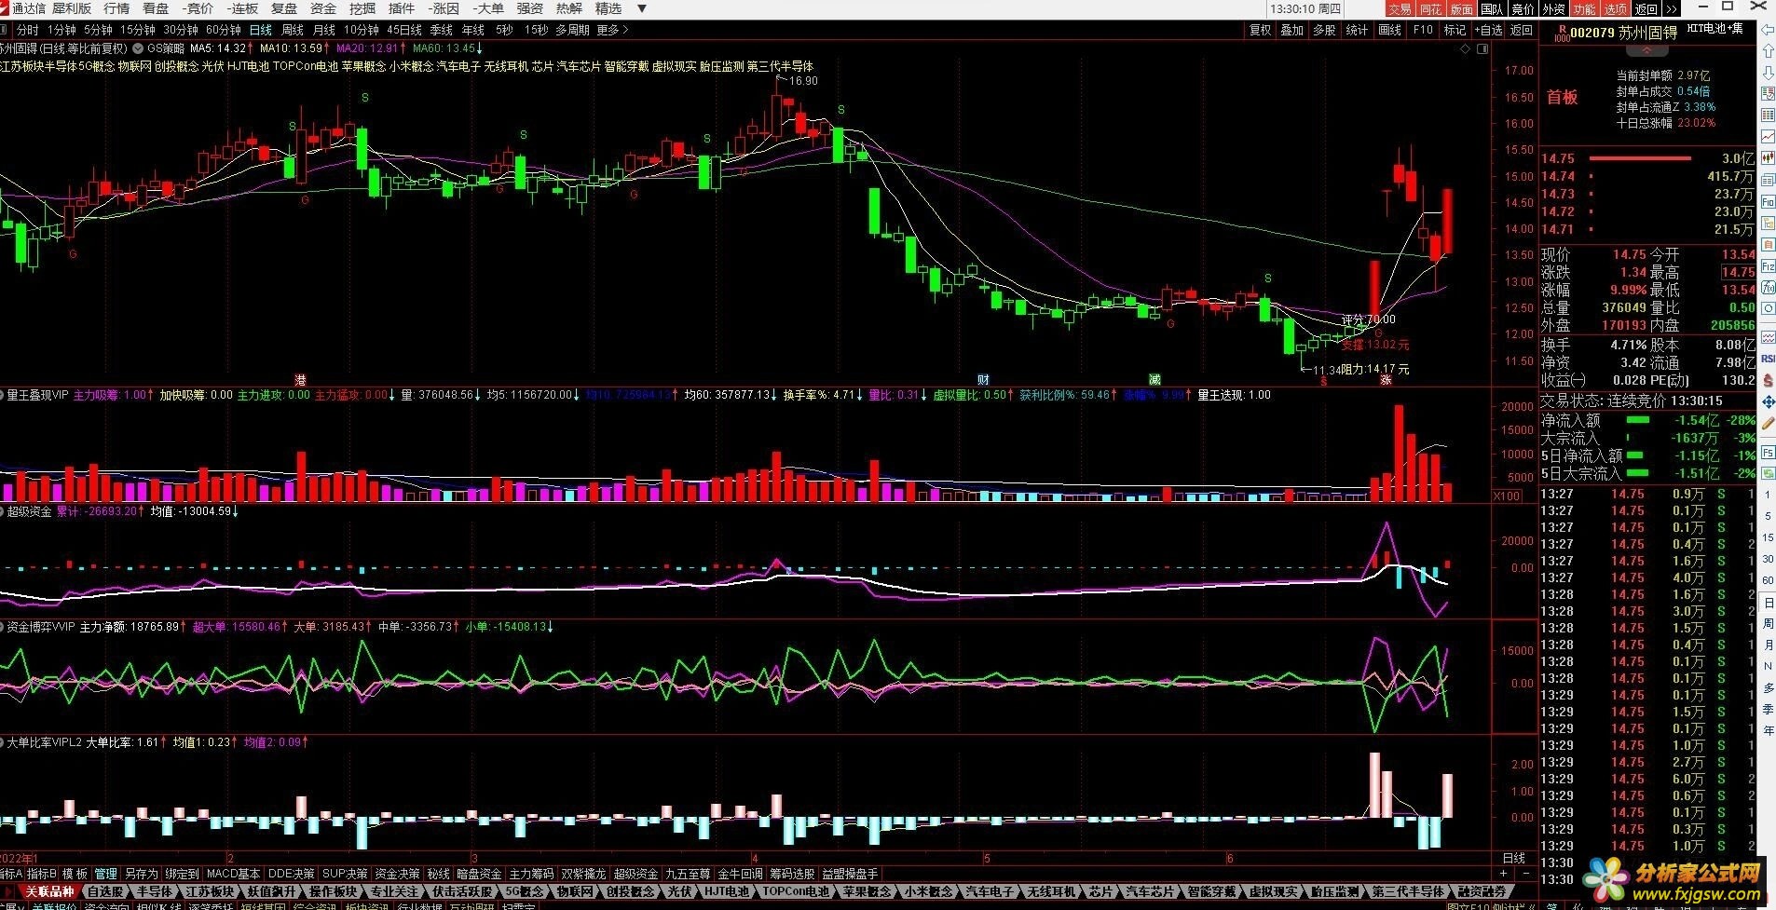Select the 分时 intraday tab
This screenshot has width=1776, height=910.
28,30
